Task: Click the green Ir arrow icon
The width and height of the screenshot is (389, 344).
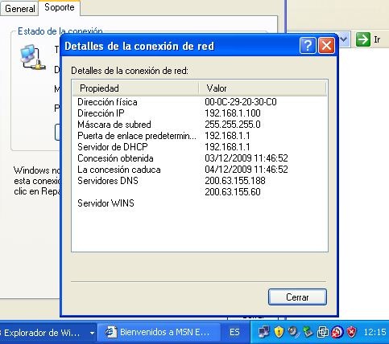Action: click(x=363, y=39)
